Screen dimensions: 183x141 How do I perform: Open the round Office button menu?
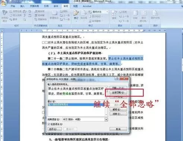(x=3, y=3)
